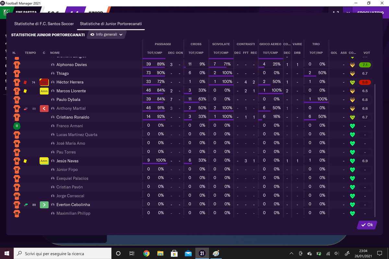This screenshot has width=389, height=259.
Task: Click the Spogliatoio button at top right
Action: (x=371, y=13)
